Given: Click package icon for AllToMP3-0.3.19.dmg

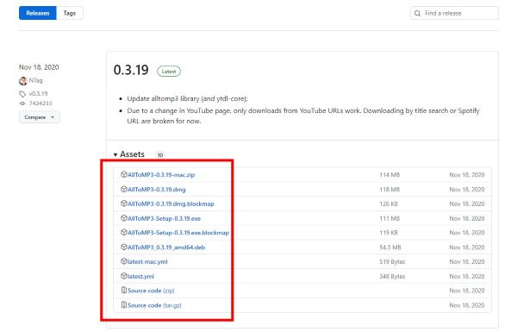Looking at the screenshot, I should [124, 189].
